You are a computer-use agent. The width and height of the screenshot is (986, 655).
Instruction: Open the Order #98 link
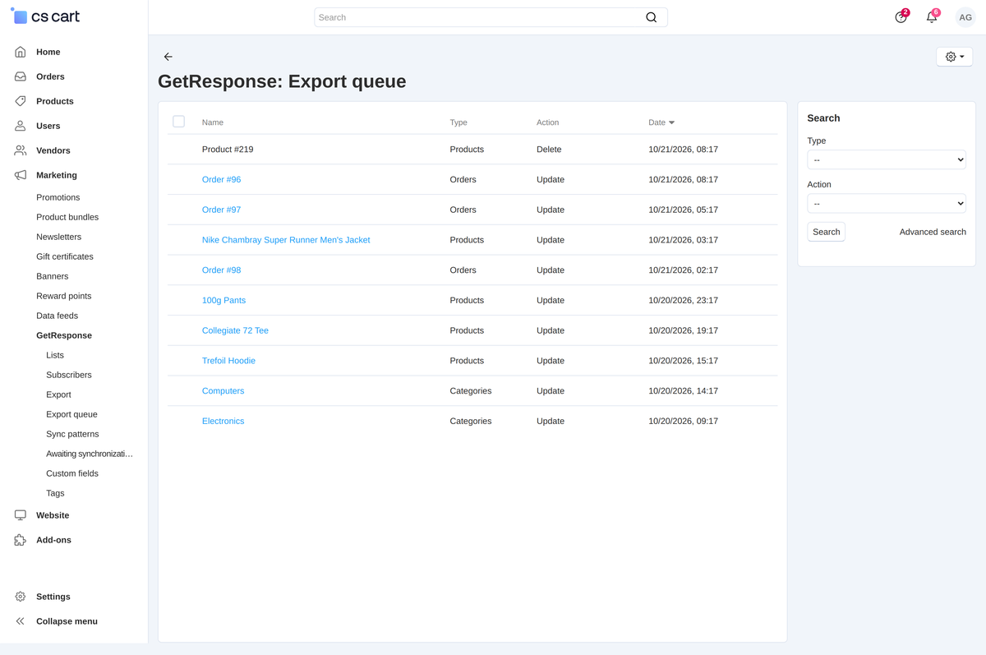click(221, 270)
